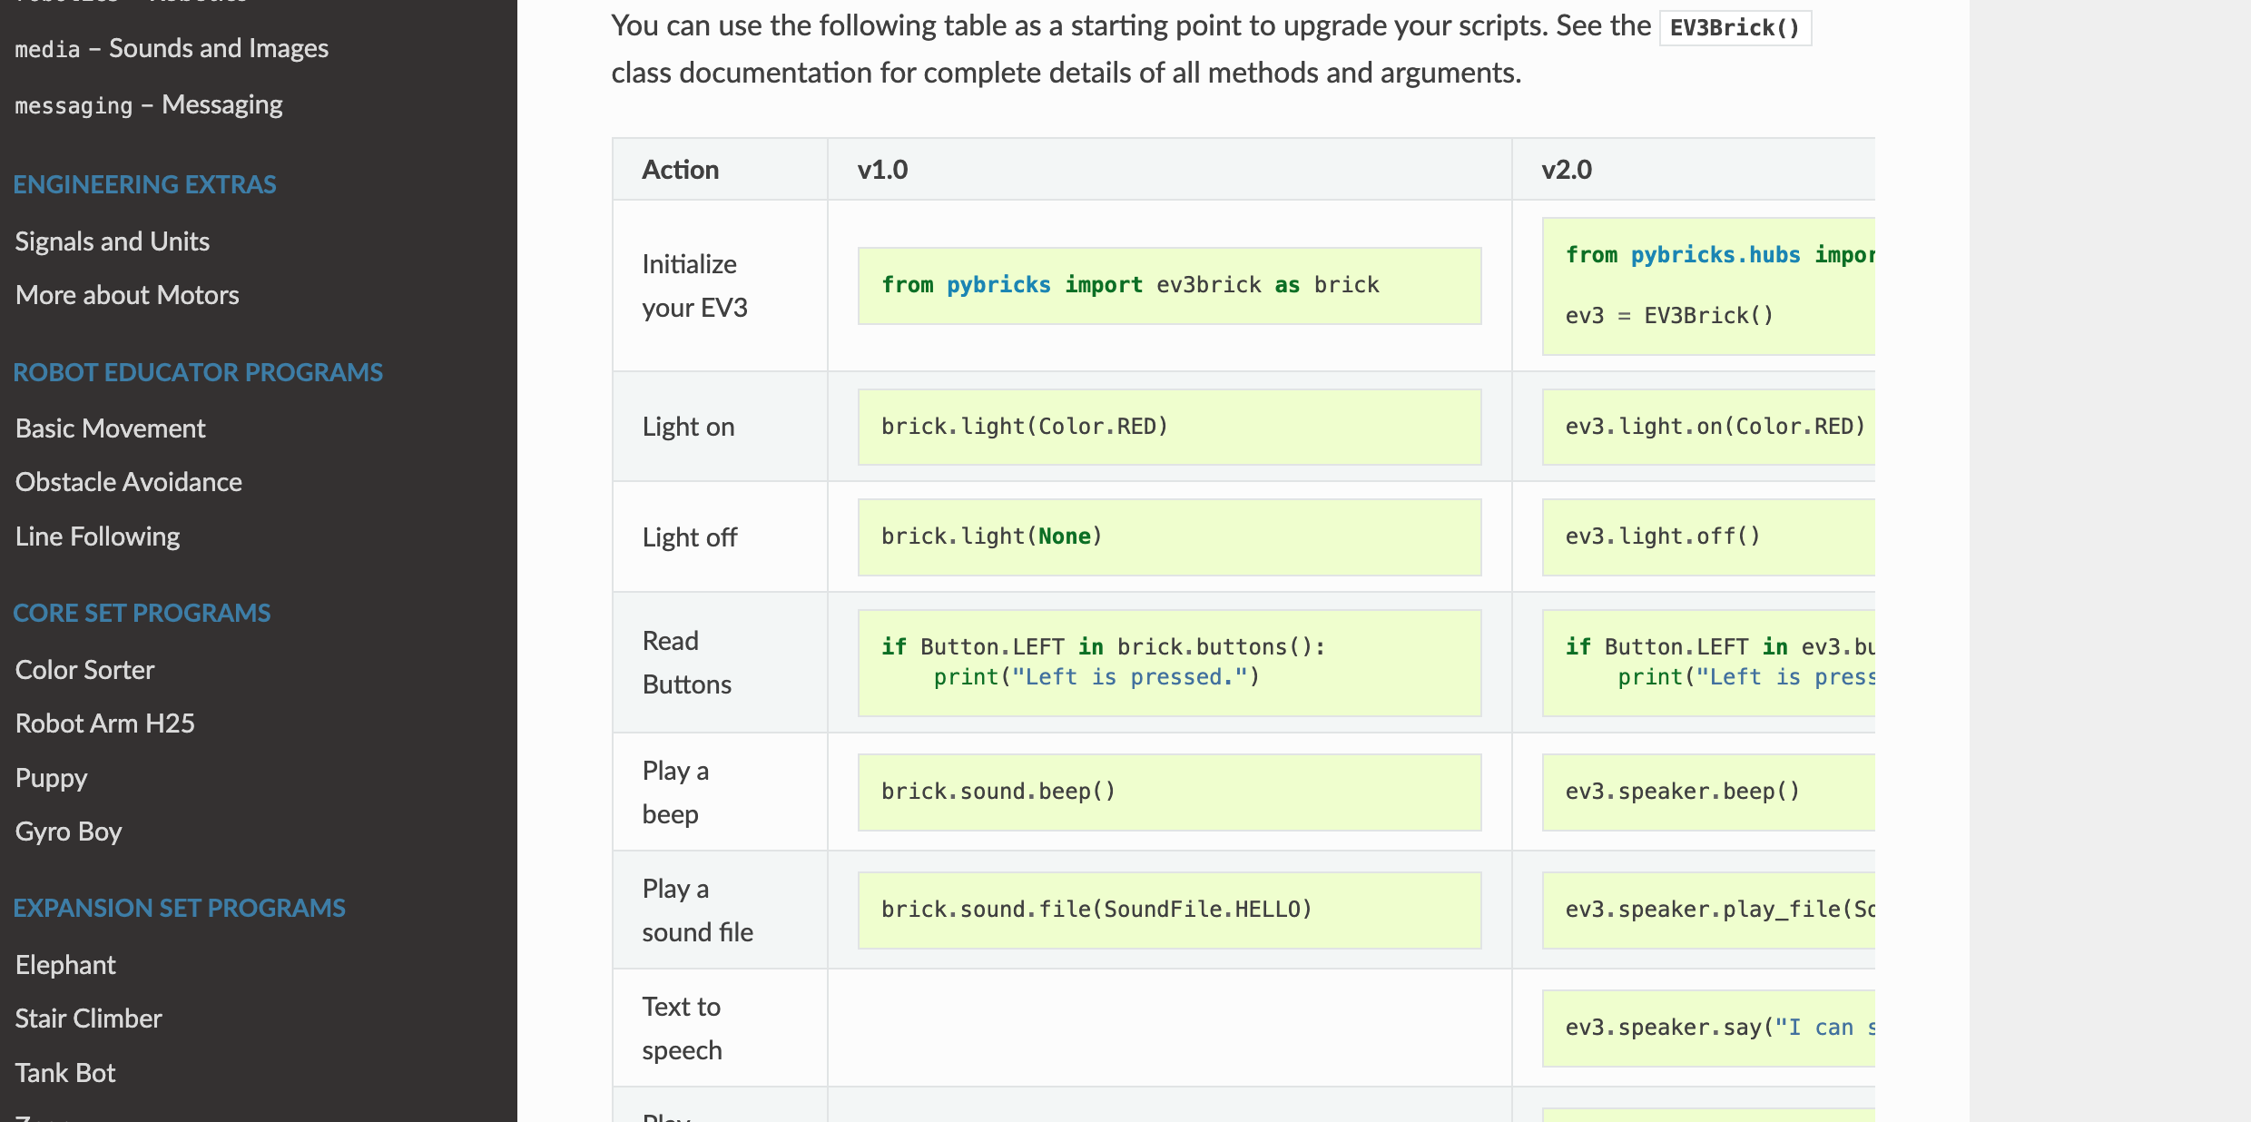Click the brick.sound.file(SoundFile.HELLO) code block
The image size is (2251, 1122).
(x=1169, y=910)
